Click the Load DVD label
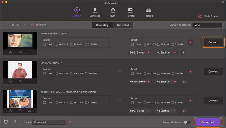The width and height of the screenshot is (226, 128). [x=41, y=25]
